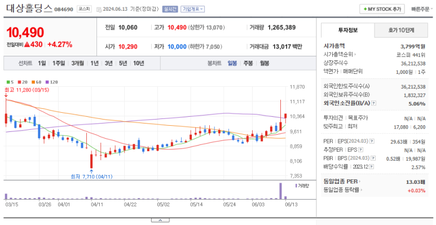Open the 빠른주문 dropdown
Viewport: 436px width, 225px height.
coord(422,9)
